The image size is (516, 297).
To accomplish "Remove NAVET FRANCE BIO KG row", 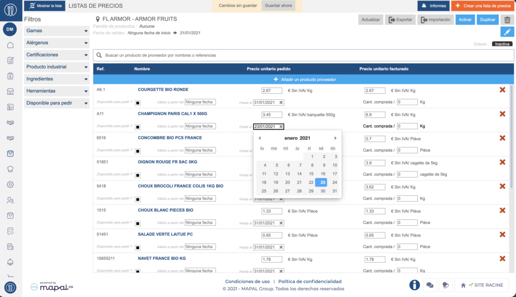I will (x=502, y=259).
